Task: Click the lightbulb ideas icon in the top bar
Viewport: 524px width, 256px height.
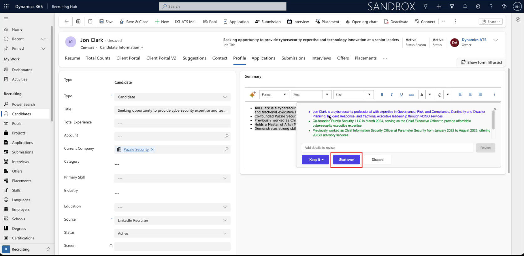Action: (x=425, y=6)
